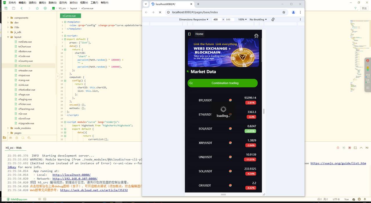
Task: Click the back navigation arrow in HBuilderX toolbar
Action: click(x=21, y=8)
